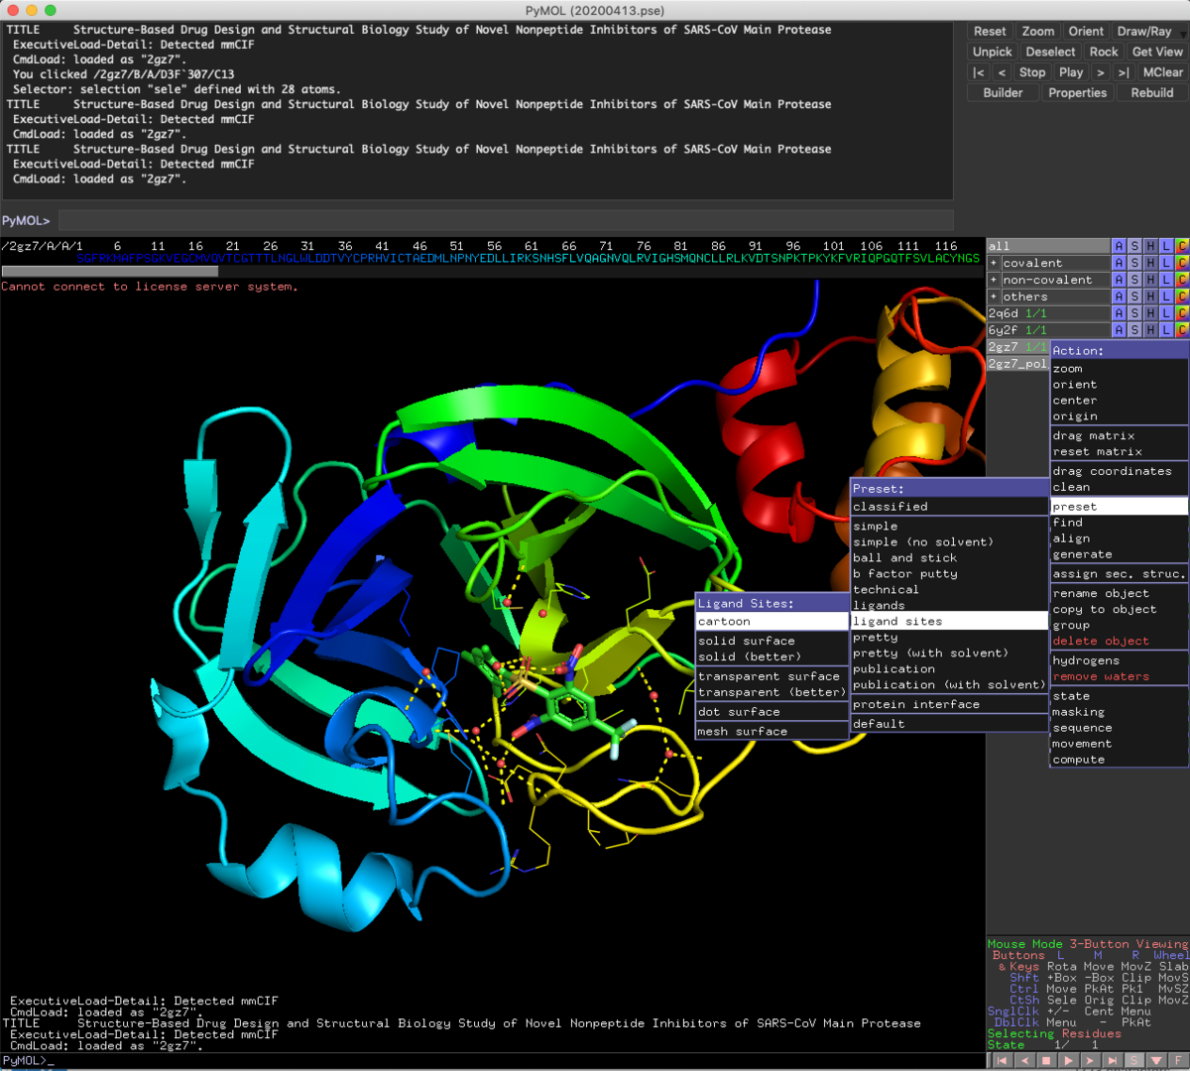Select mesh surface in Ligand Sites menu
This screenshot has width=1190, height=1071.
pos(772,732)
